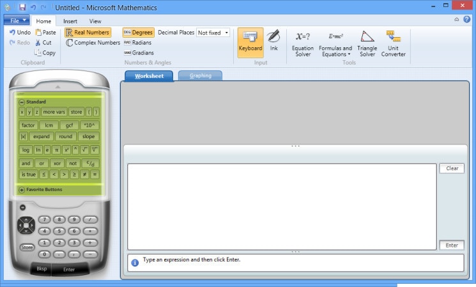Click the absolute value |x| key
This screenshot has width=476, height=287.
tap(23, 137)
